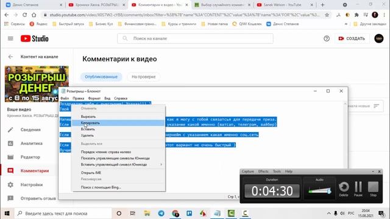Click the browser reload button
The image size is (390, 219).
24,15
